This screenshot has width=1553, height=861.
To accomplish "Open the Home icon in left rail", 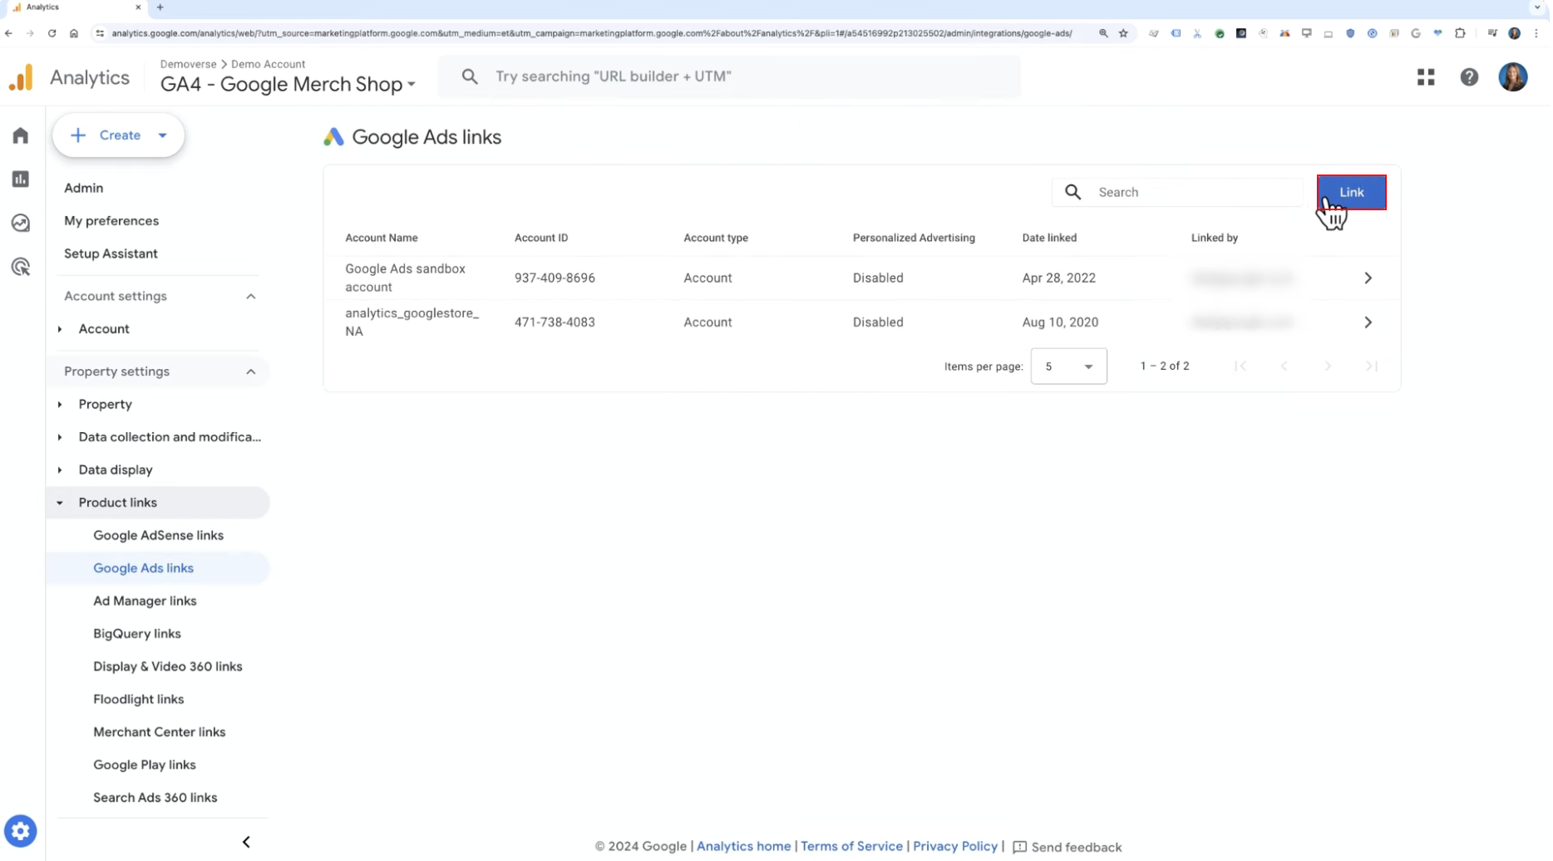I will 21,135.
